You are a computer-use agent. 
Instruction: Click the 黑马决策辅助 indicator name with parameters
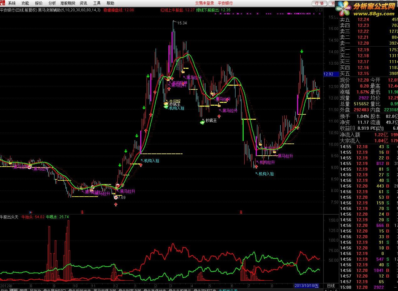coord(69,10)
